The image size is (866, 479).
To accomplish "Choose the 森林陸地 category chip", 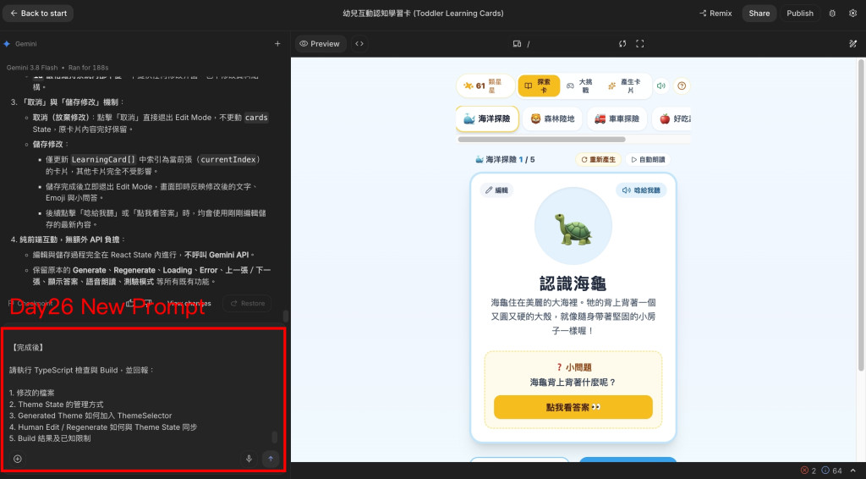I will [552, 118].
